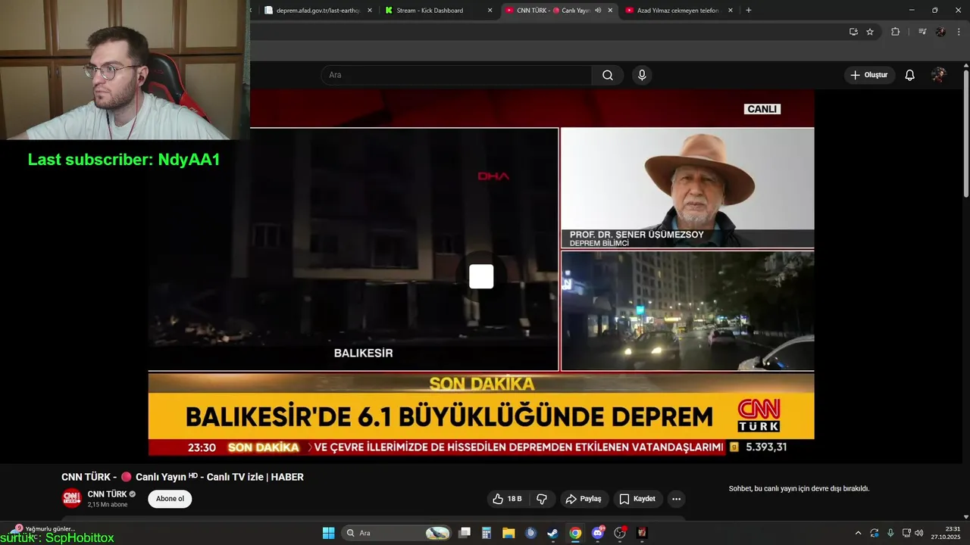Screen dimensions: 970x545
Task: Click the Paylaş share button
Action: [584, 499]
